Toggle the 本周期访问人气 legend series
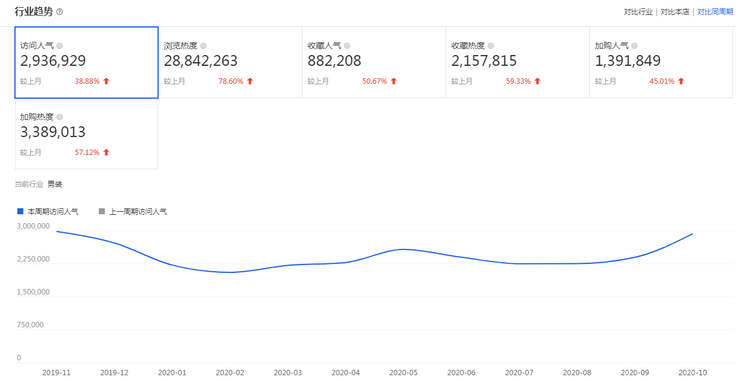Viewport: 736px width, 380px height. pos(53,211)
